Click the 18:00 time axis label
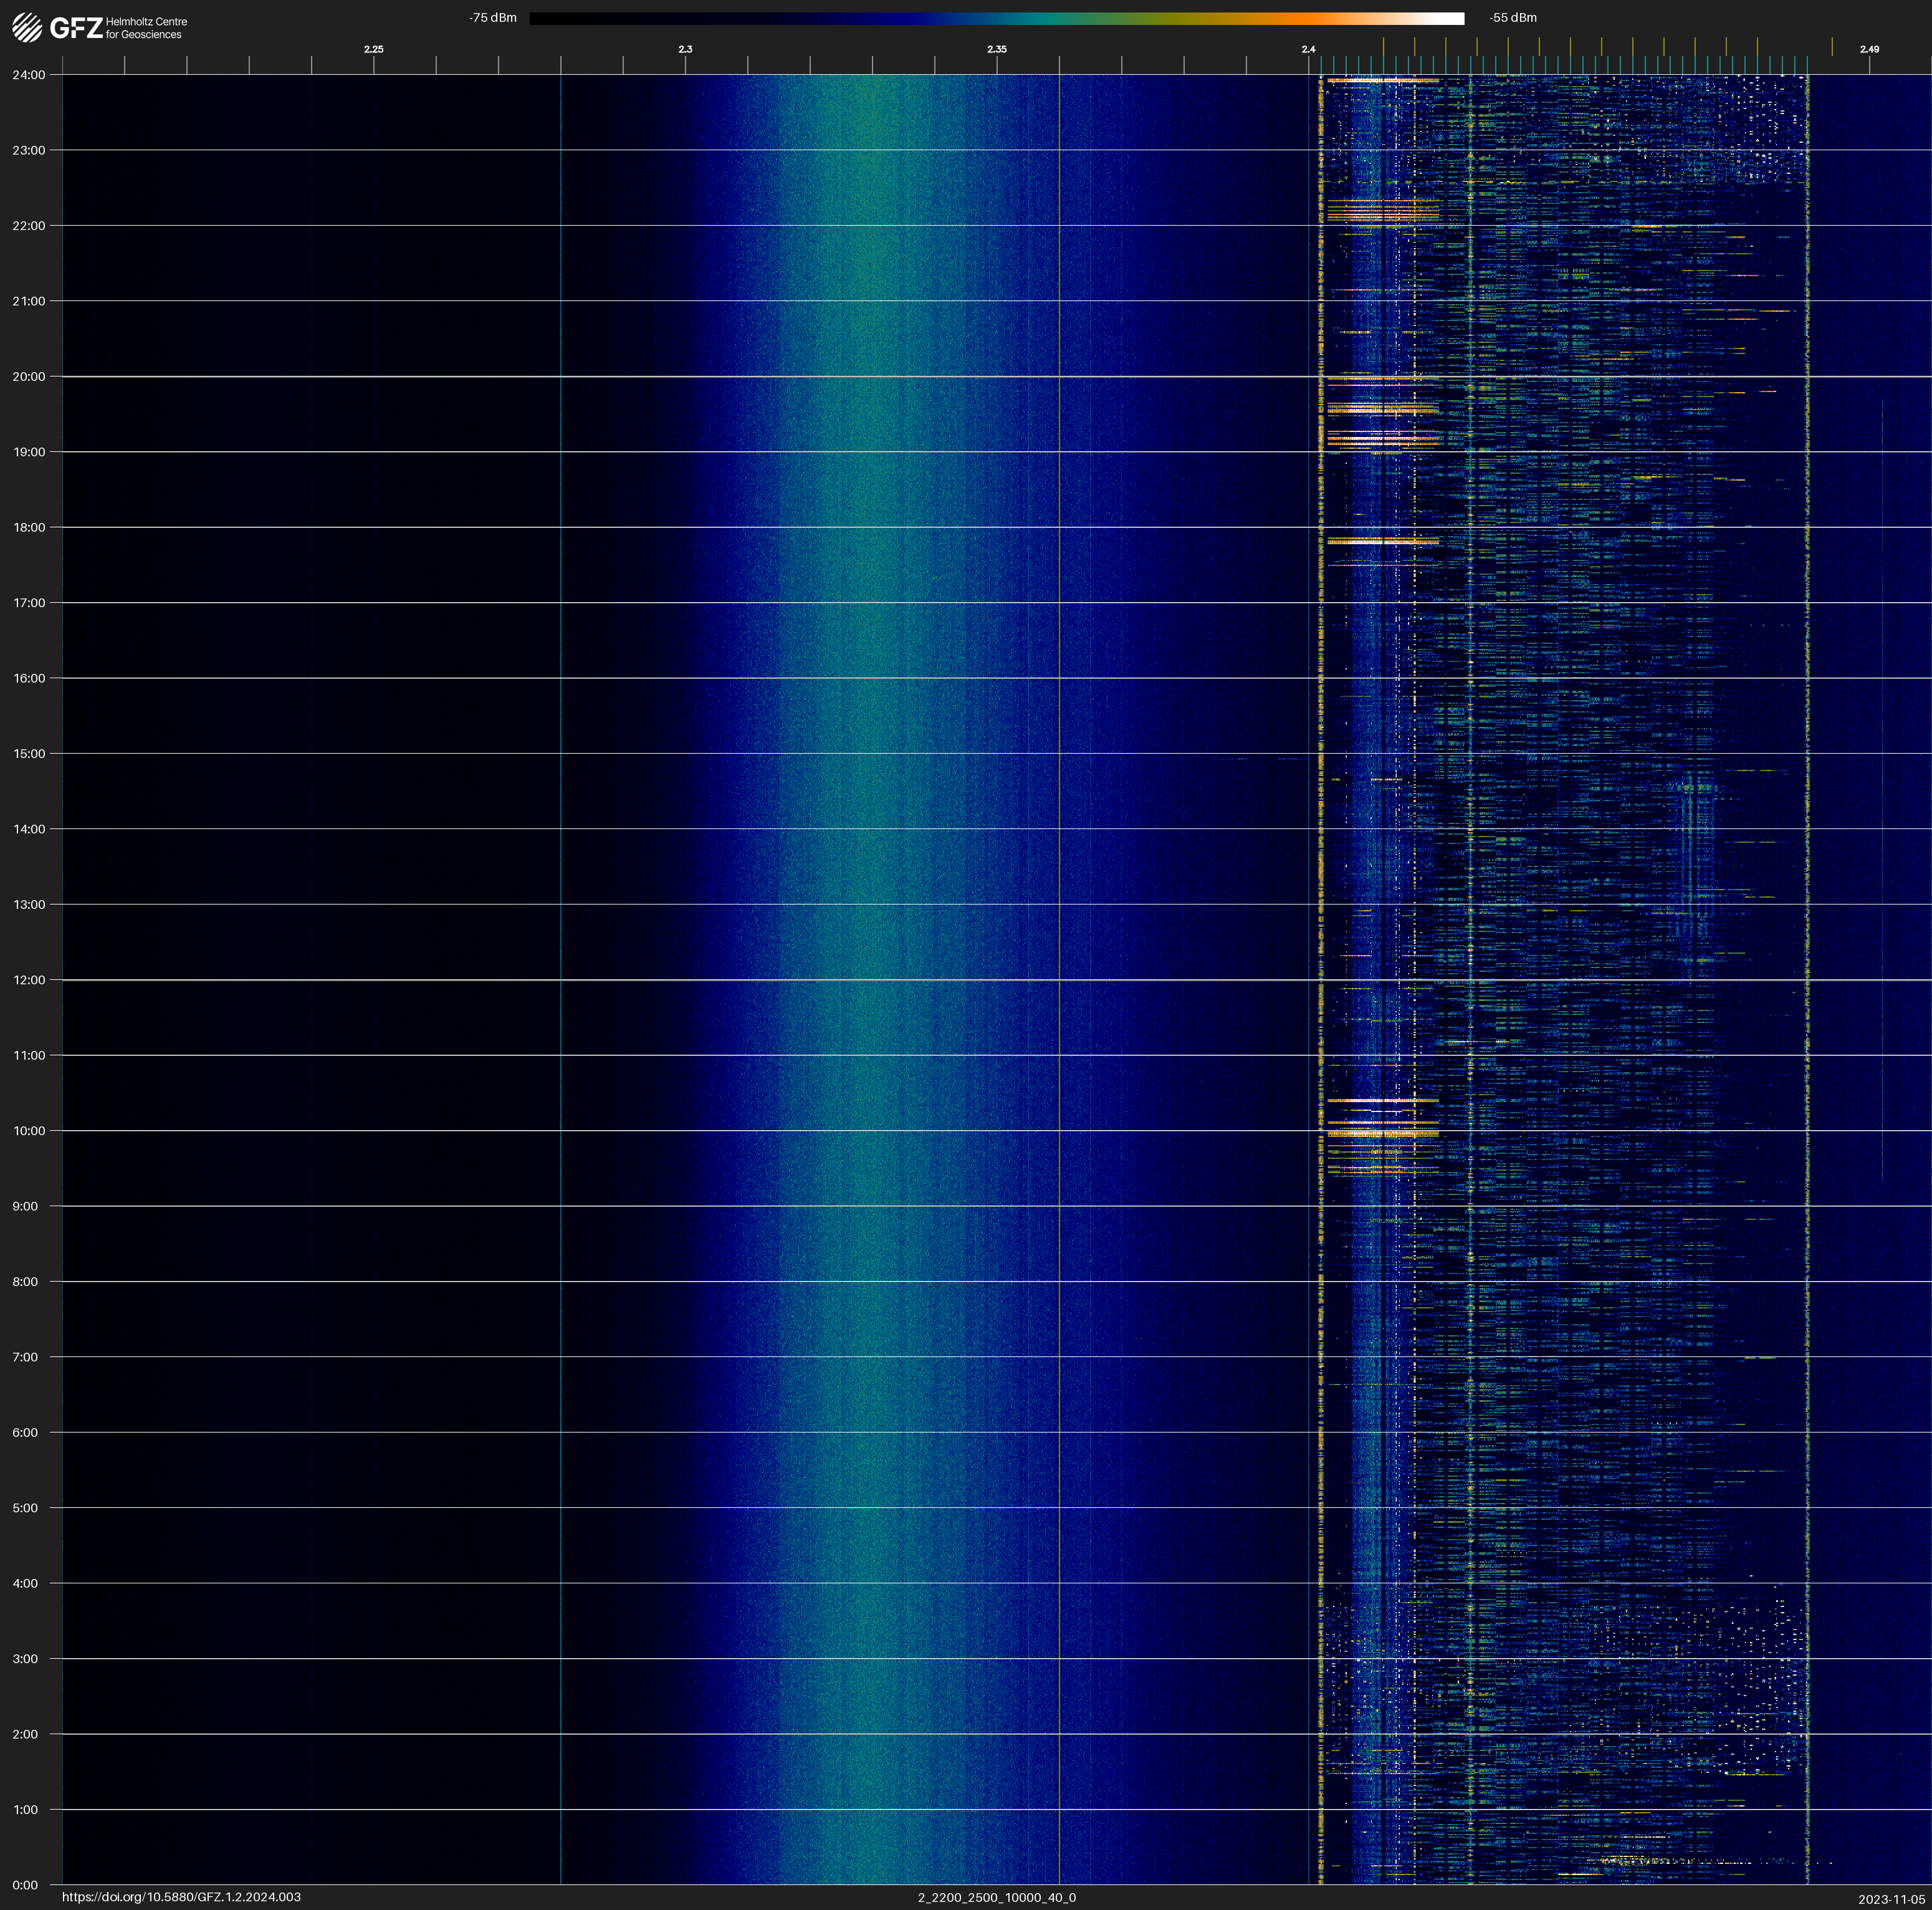 29,527
